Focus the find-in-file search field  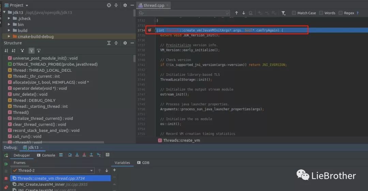[x=184, y=13]
